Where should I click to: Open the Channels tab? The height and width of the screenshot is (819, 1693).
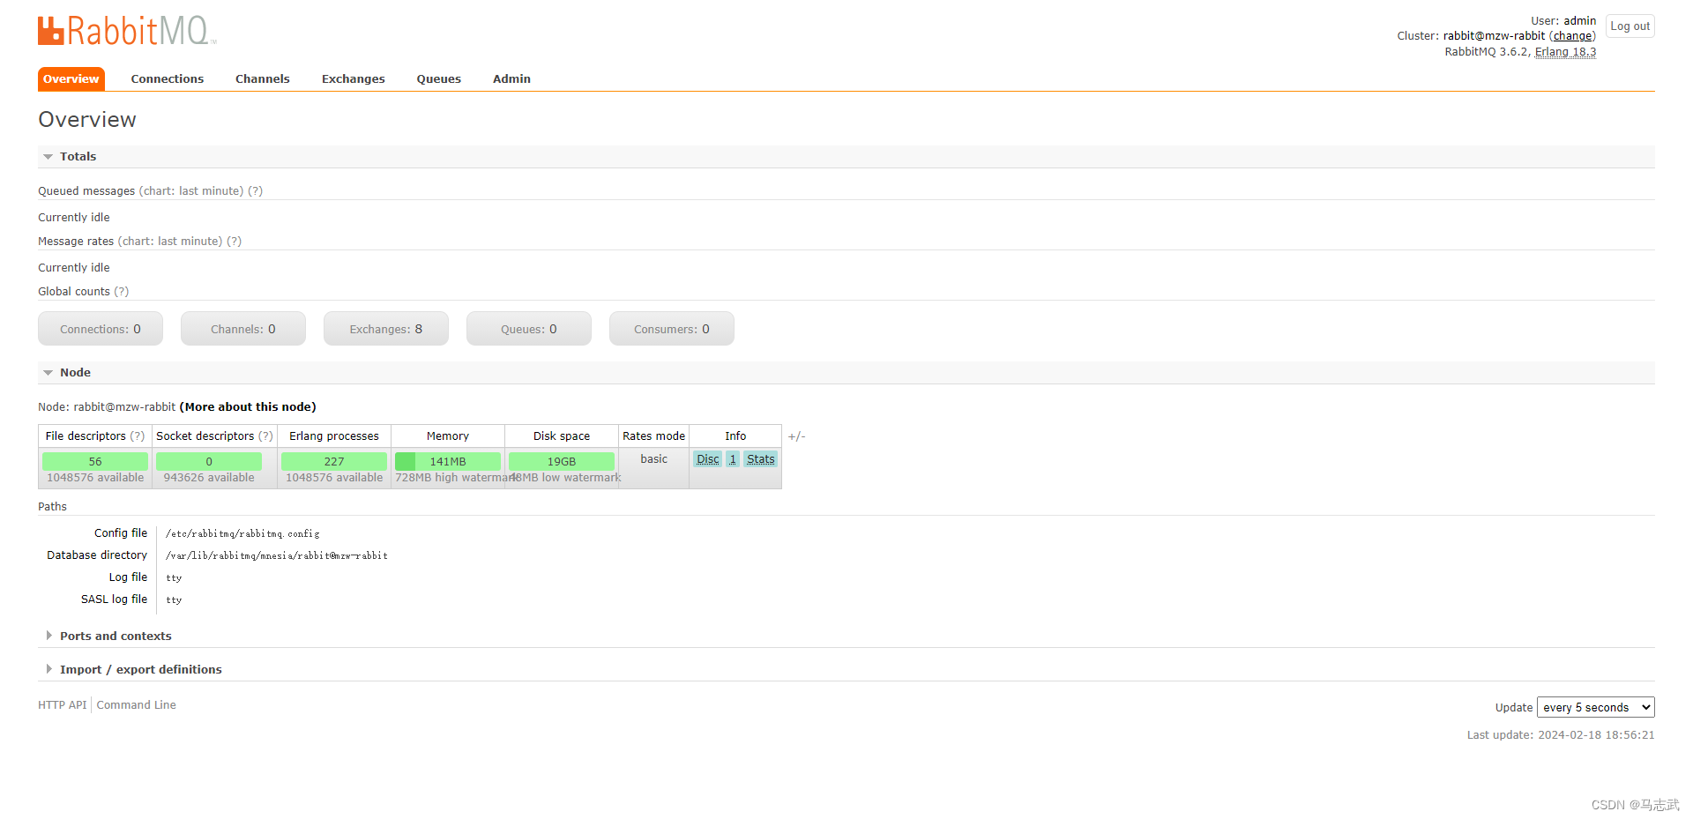263,79
